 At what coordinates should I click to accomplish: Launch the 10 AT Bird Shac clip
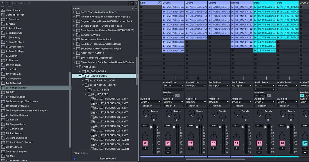coord(255,38)
